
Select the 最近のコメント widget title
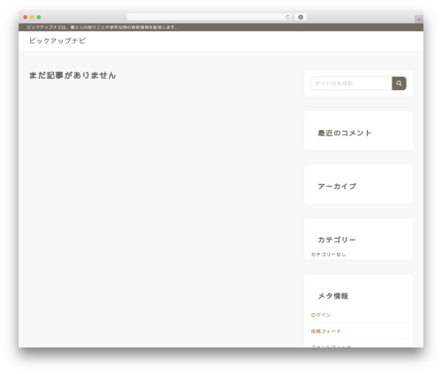coord(345,134)
